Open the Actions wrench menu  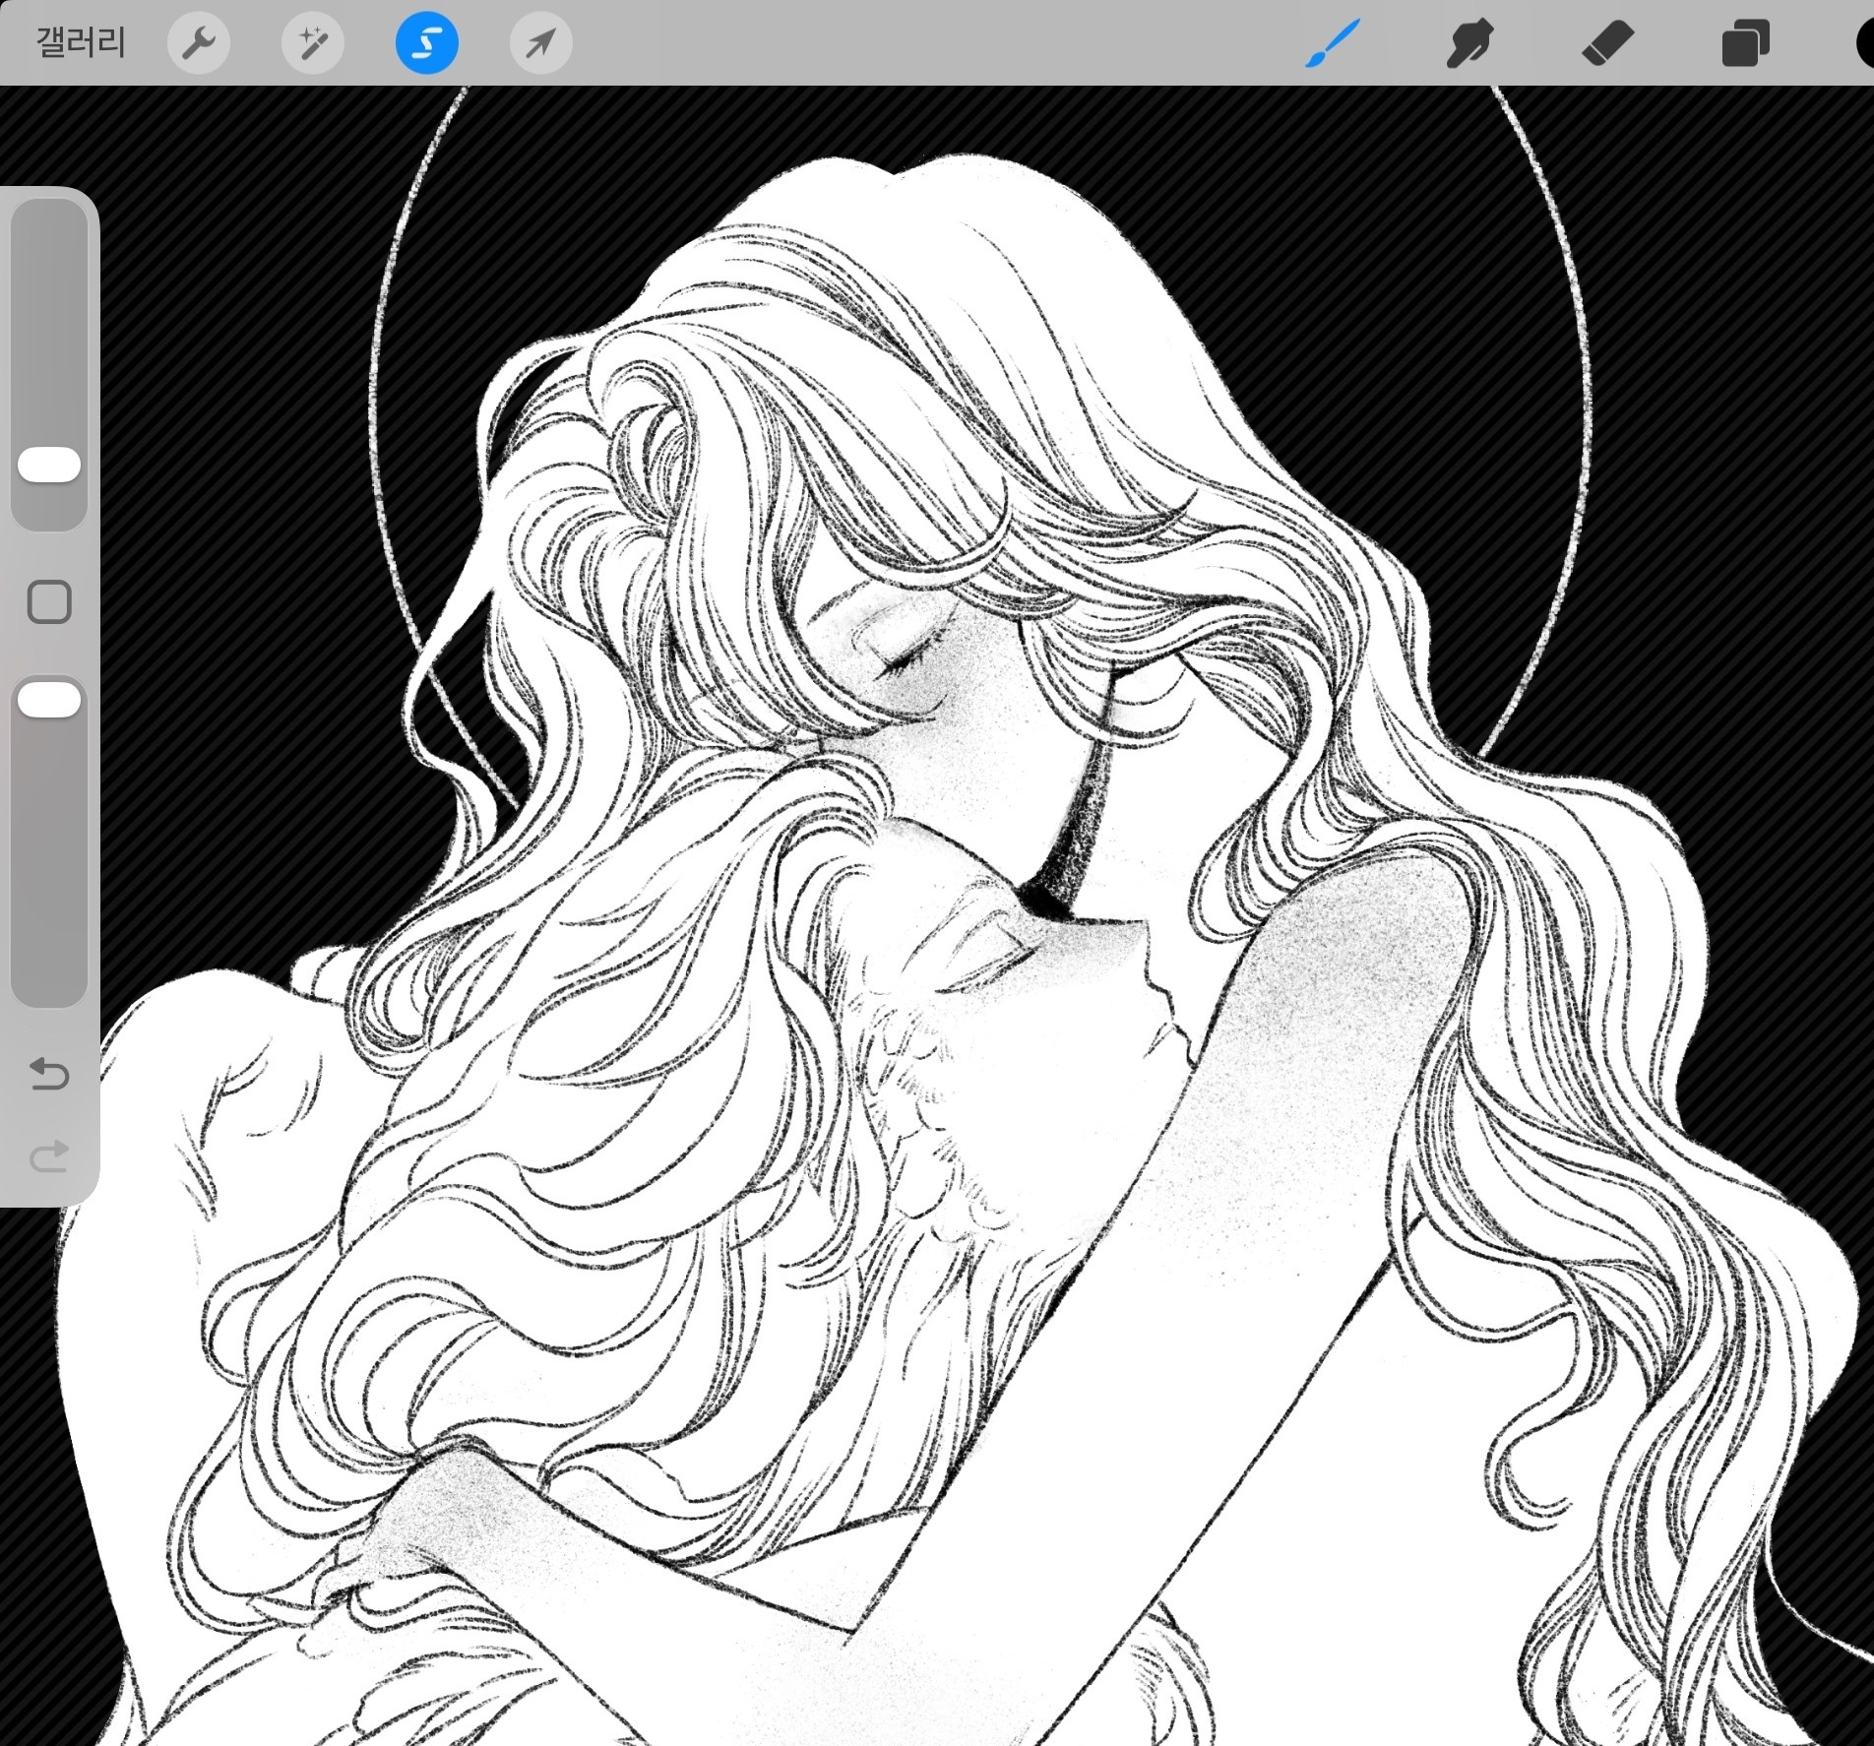point(199,42)
